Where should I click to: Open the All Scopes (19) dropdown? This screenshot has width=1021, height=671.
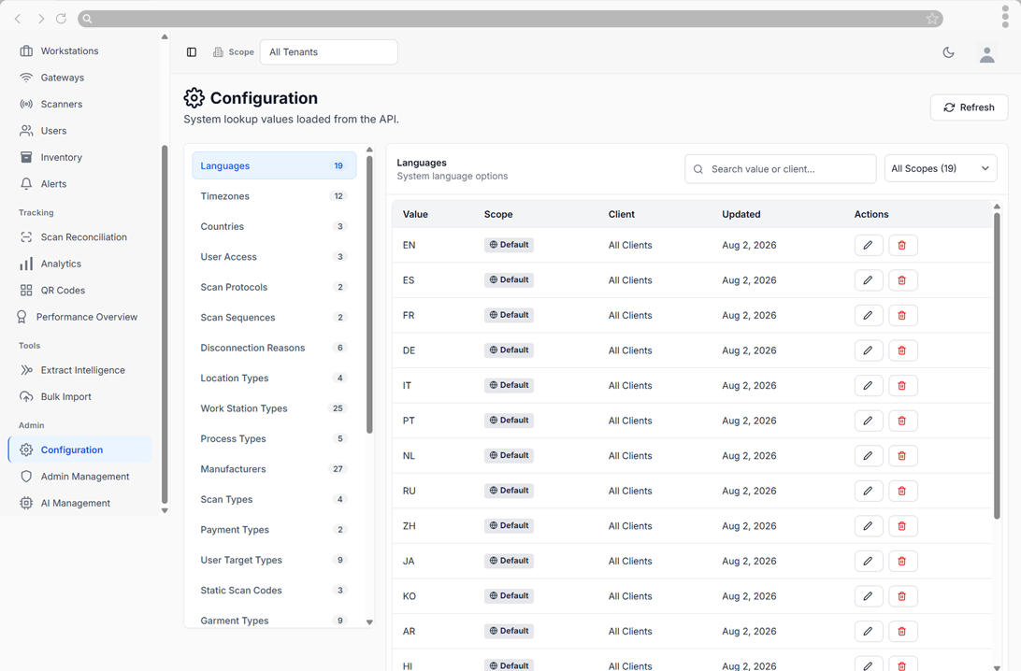(941, 168)
